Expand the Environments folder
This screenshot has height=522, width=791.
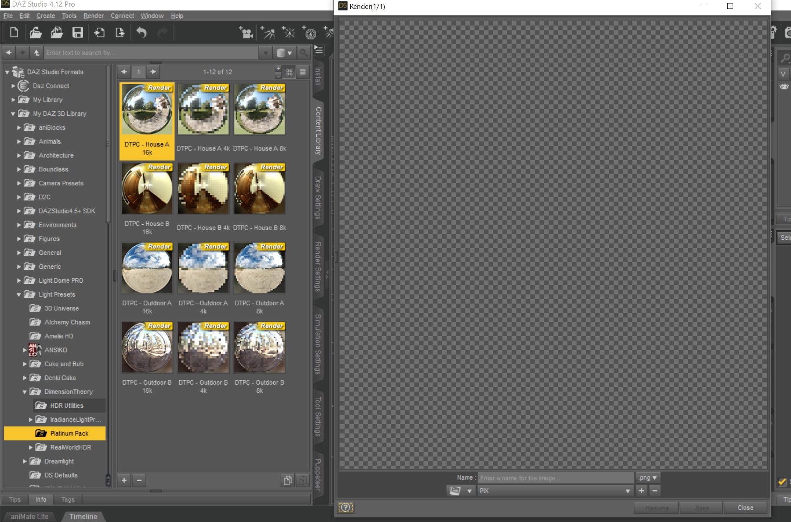pos(19,225)
